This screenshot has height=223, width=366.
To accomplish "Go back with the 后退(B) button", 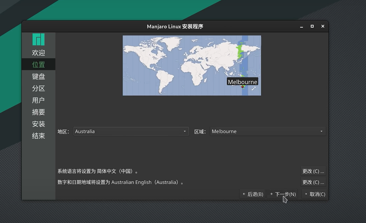I will tap(253, 194).
